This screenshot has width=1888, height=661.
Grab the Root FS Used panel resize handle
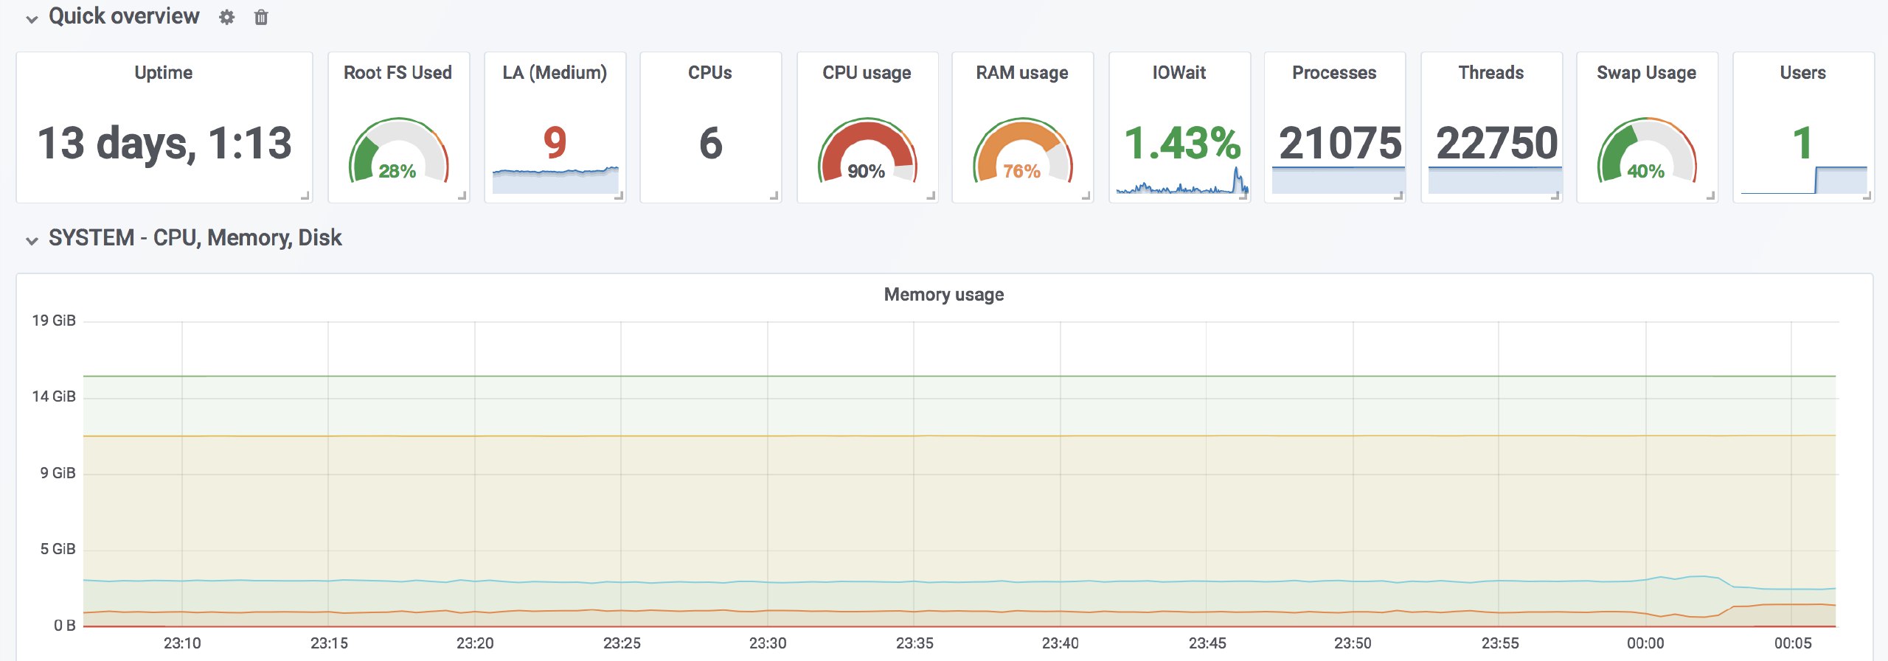pos(462,196)
